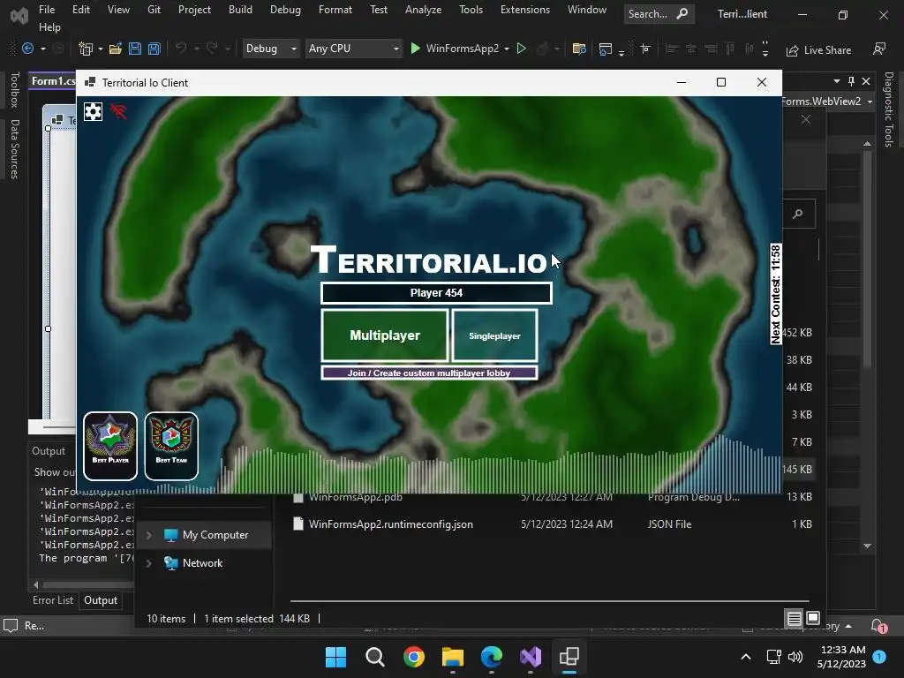Click the open file folder icon
Image resolution: width=904 pixels, height=678 pixels.
pos(116,49)
